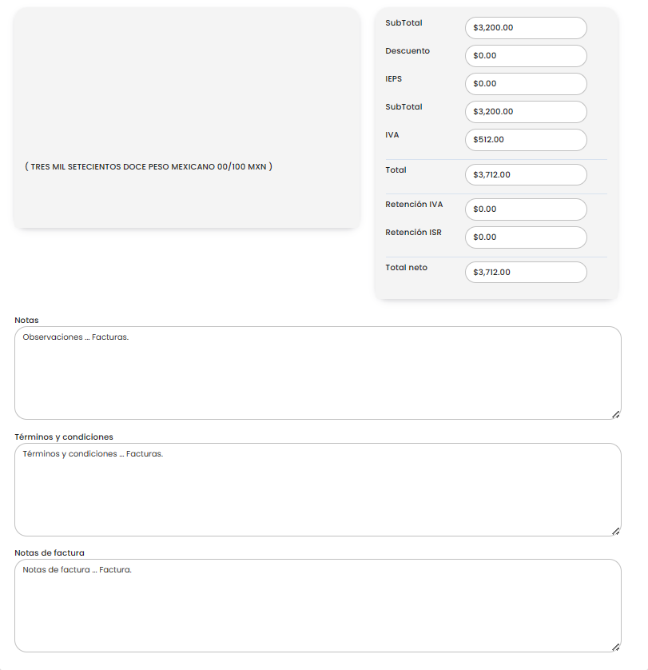Screen dimensions: 648x670
Task: Click the Total field above Retención IVA
Action: 525,174
